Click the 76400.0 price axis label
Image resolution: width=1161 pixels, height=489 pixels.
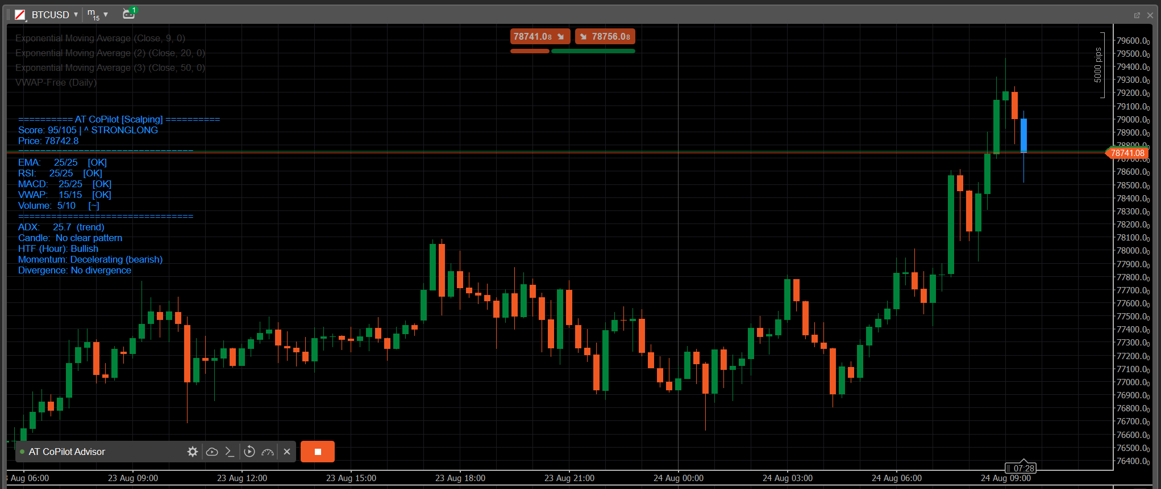[x=1133, y=461]
